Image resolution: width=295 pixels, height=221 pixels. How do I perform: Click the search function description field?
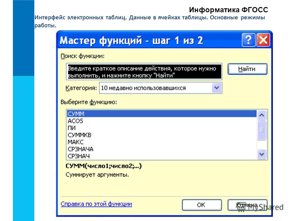144,72
